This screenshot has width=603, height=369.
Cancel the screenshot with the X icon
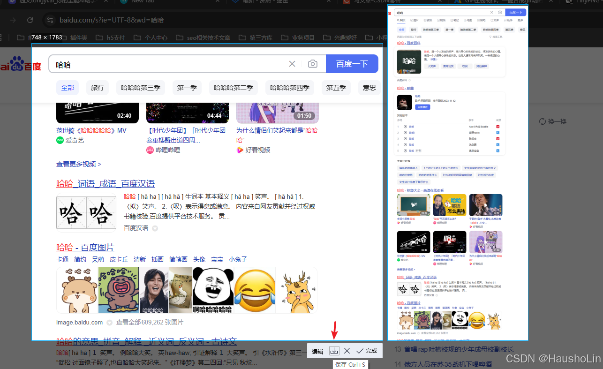347,351
